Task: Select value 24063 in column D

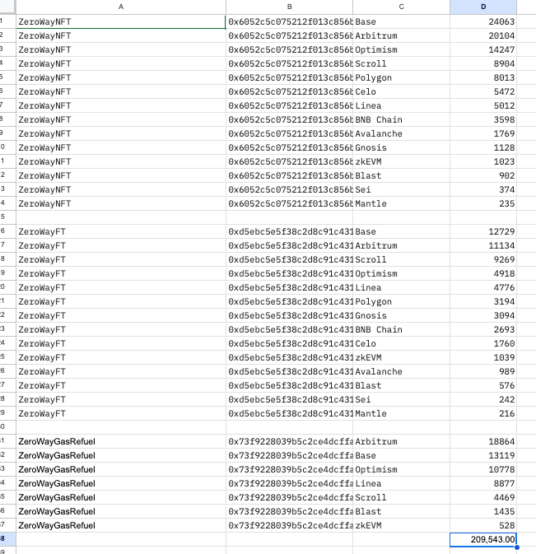Action: [x=483, y=22]
